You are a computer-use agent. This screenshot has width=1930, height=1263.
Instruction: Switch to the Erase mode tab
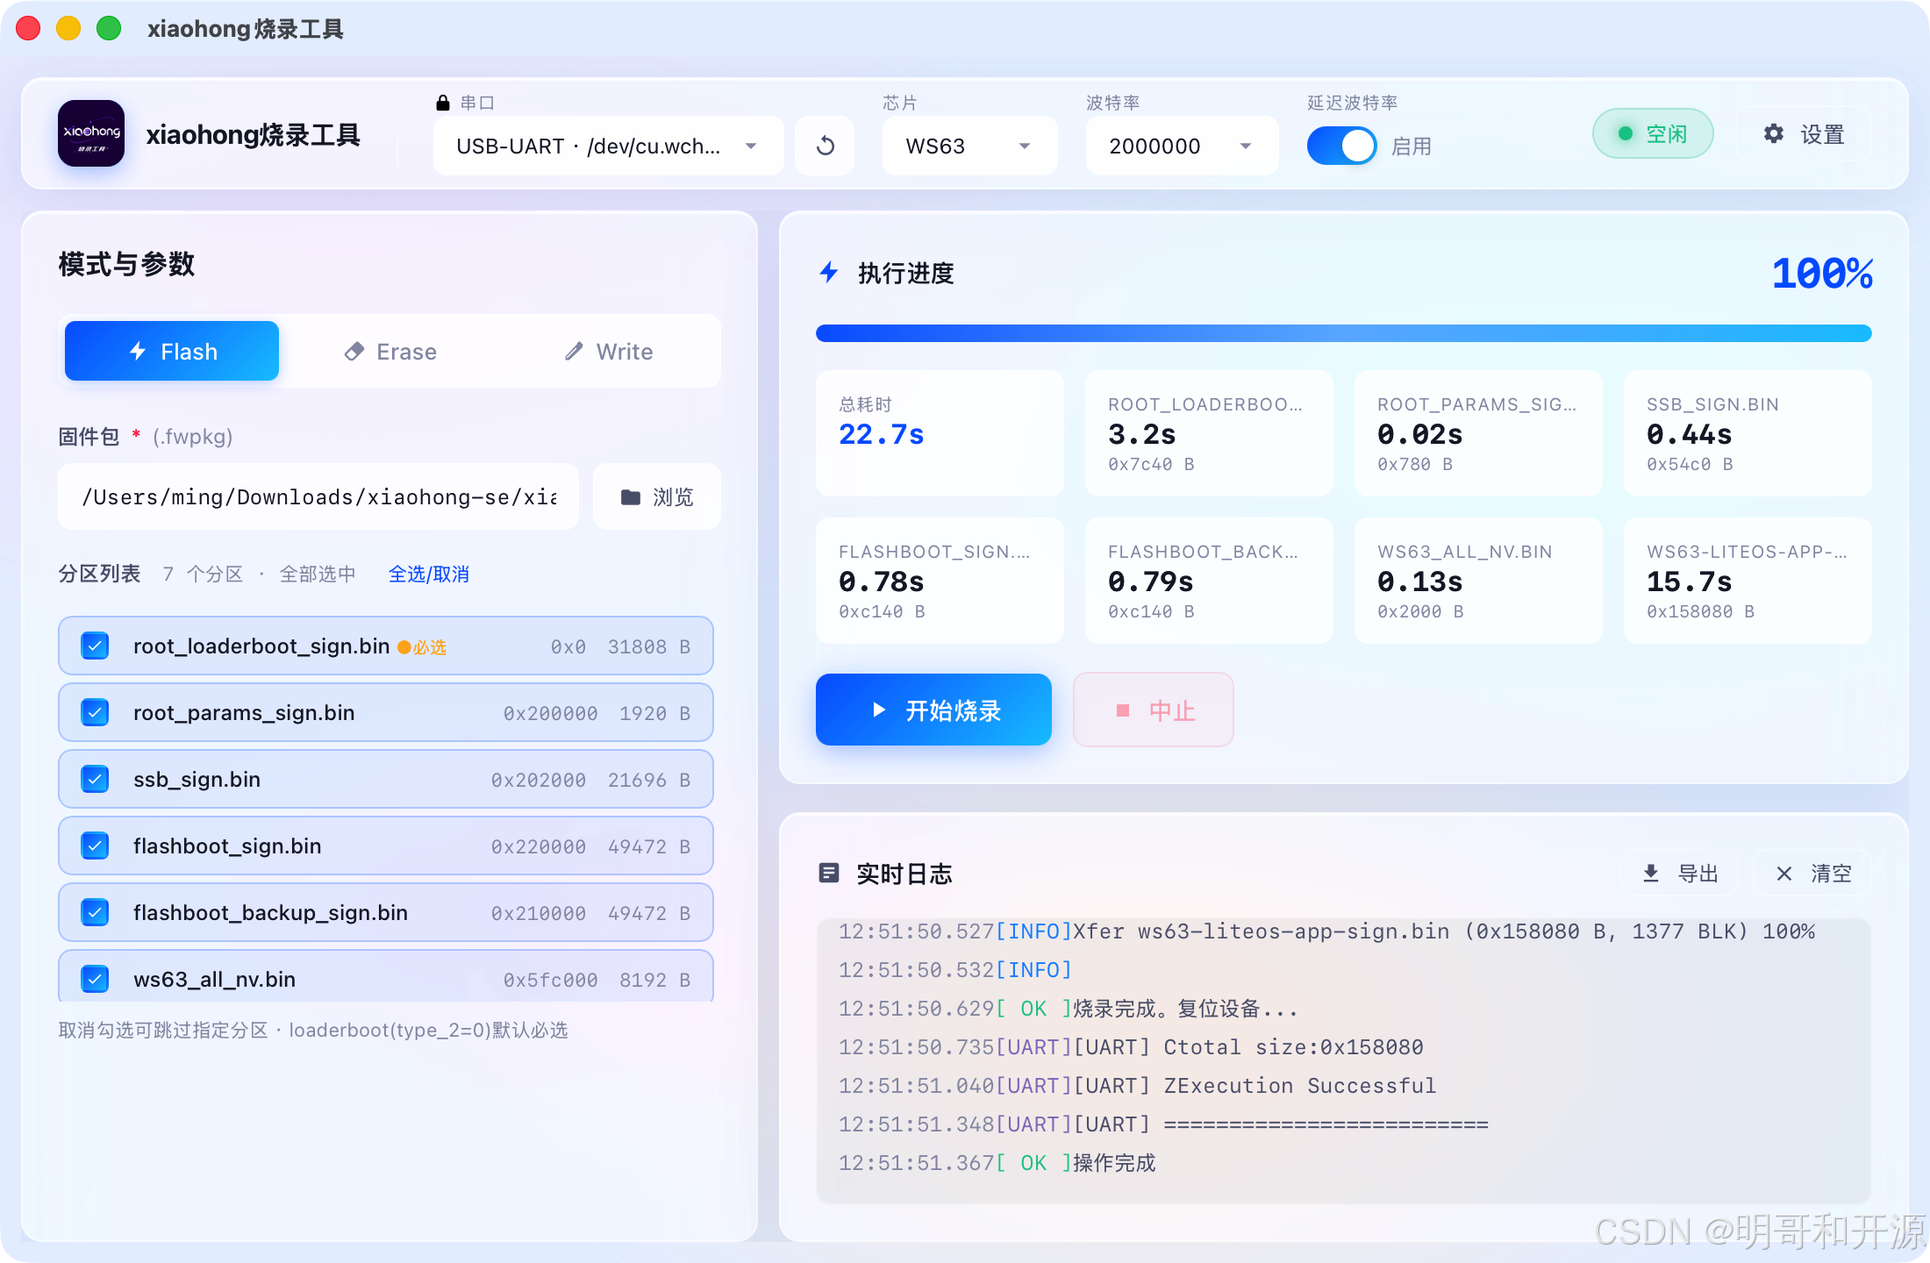click(x=390, y=351)
